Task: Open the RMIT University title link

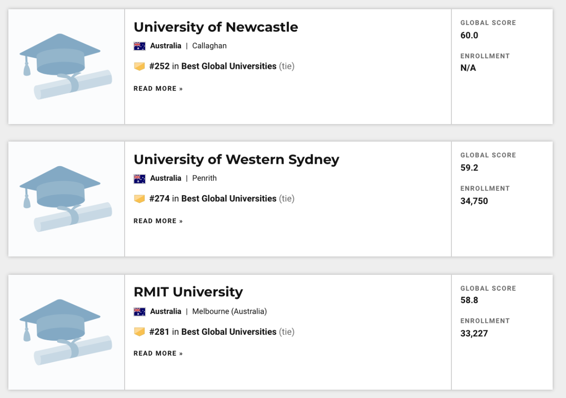Action: pyautogui.click(x=188, y=292)
